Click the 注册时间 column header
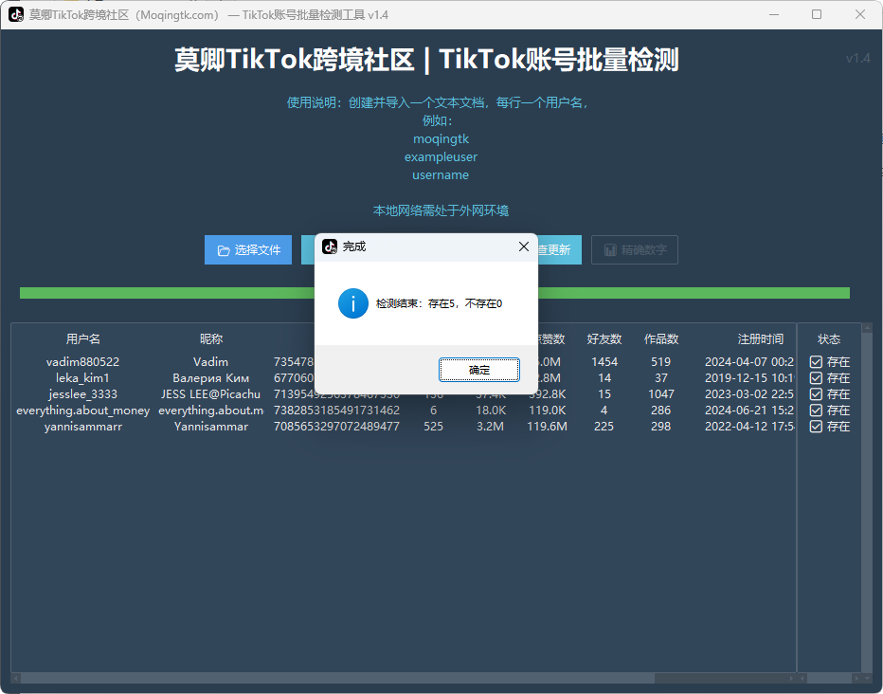 (761, 339)
